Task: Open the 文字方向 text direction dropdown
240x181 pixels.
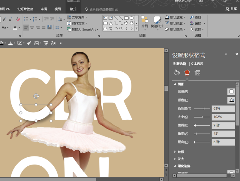Action: click(x=77, y=17)
